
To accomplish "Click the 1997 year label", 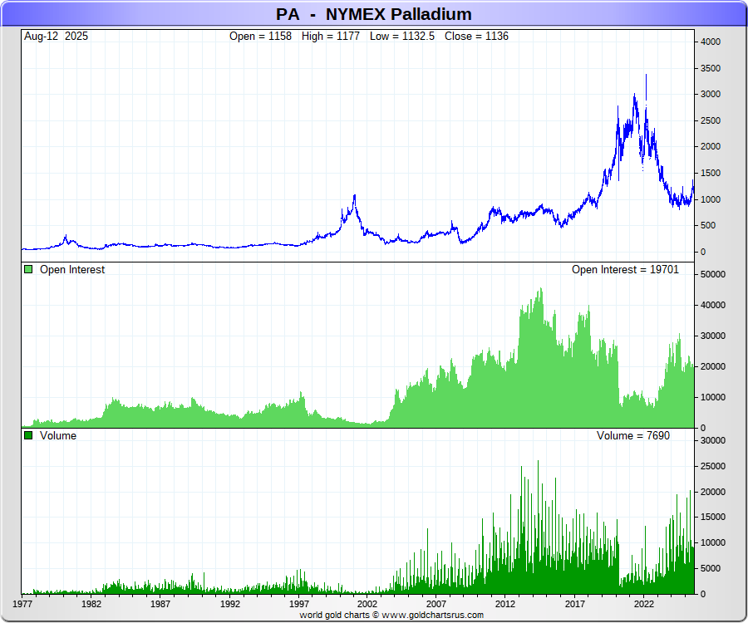I will 299,604.
